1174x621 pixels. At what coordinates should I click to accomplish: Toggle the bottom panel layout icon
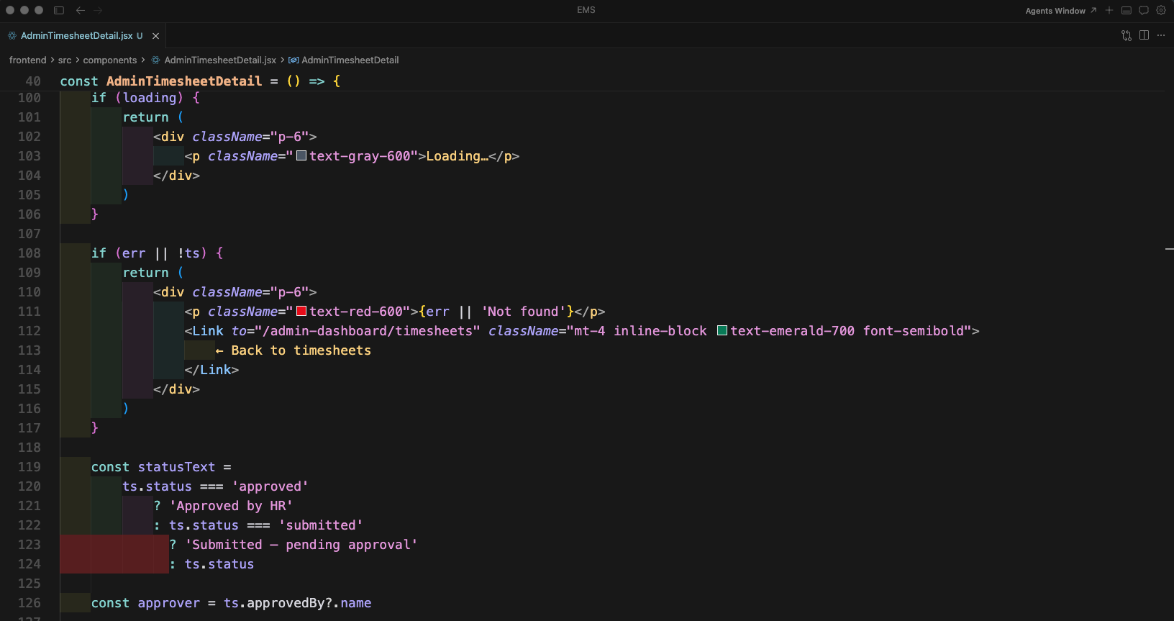pos(1127,10)
